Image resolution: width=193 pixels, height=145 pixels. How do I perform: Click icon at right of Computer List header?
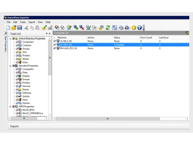(187, 33)
